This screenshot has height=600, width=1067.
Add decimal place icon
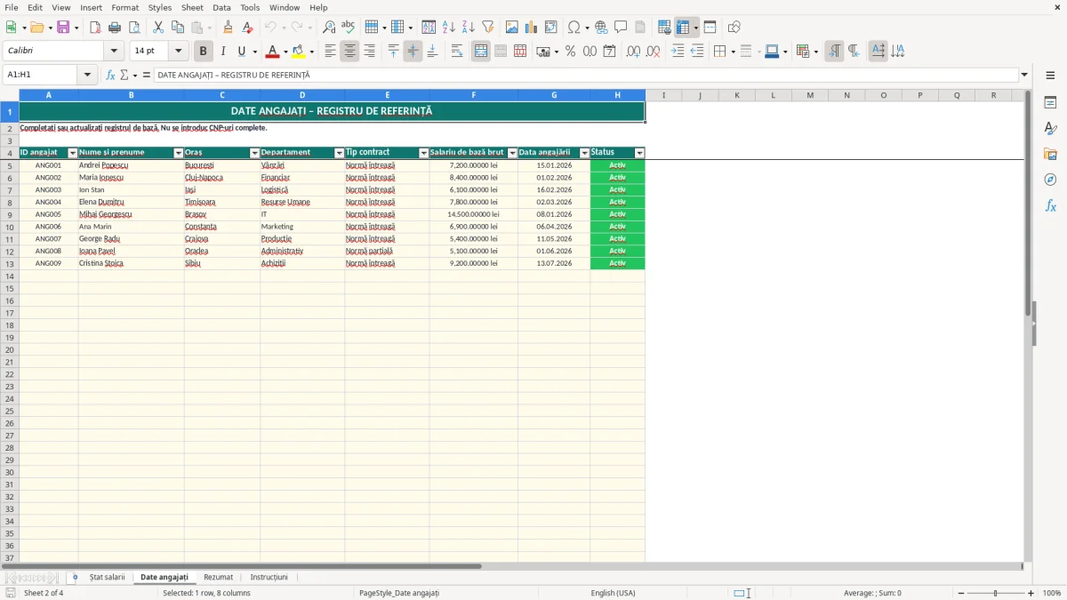tap(633, 52)
